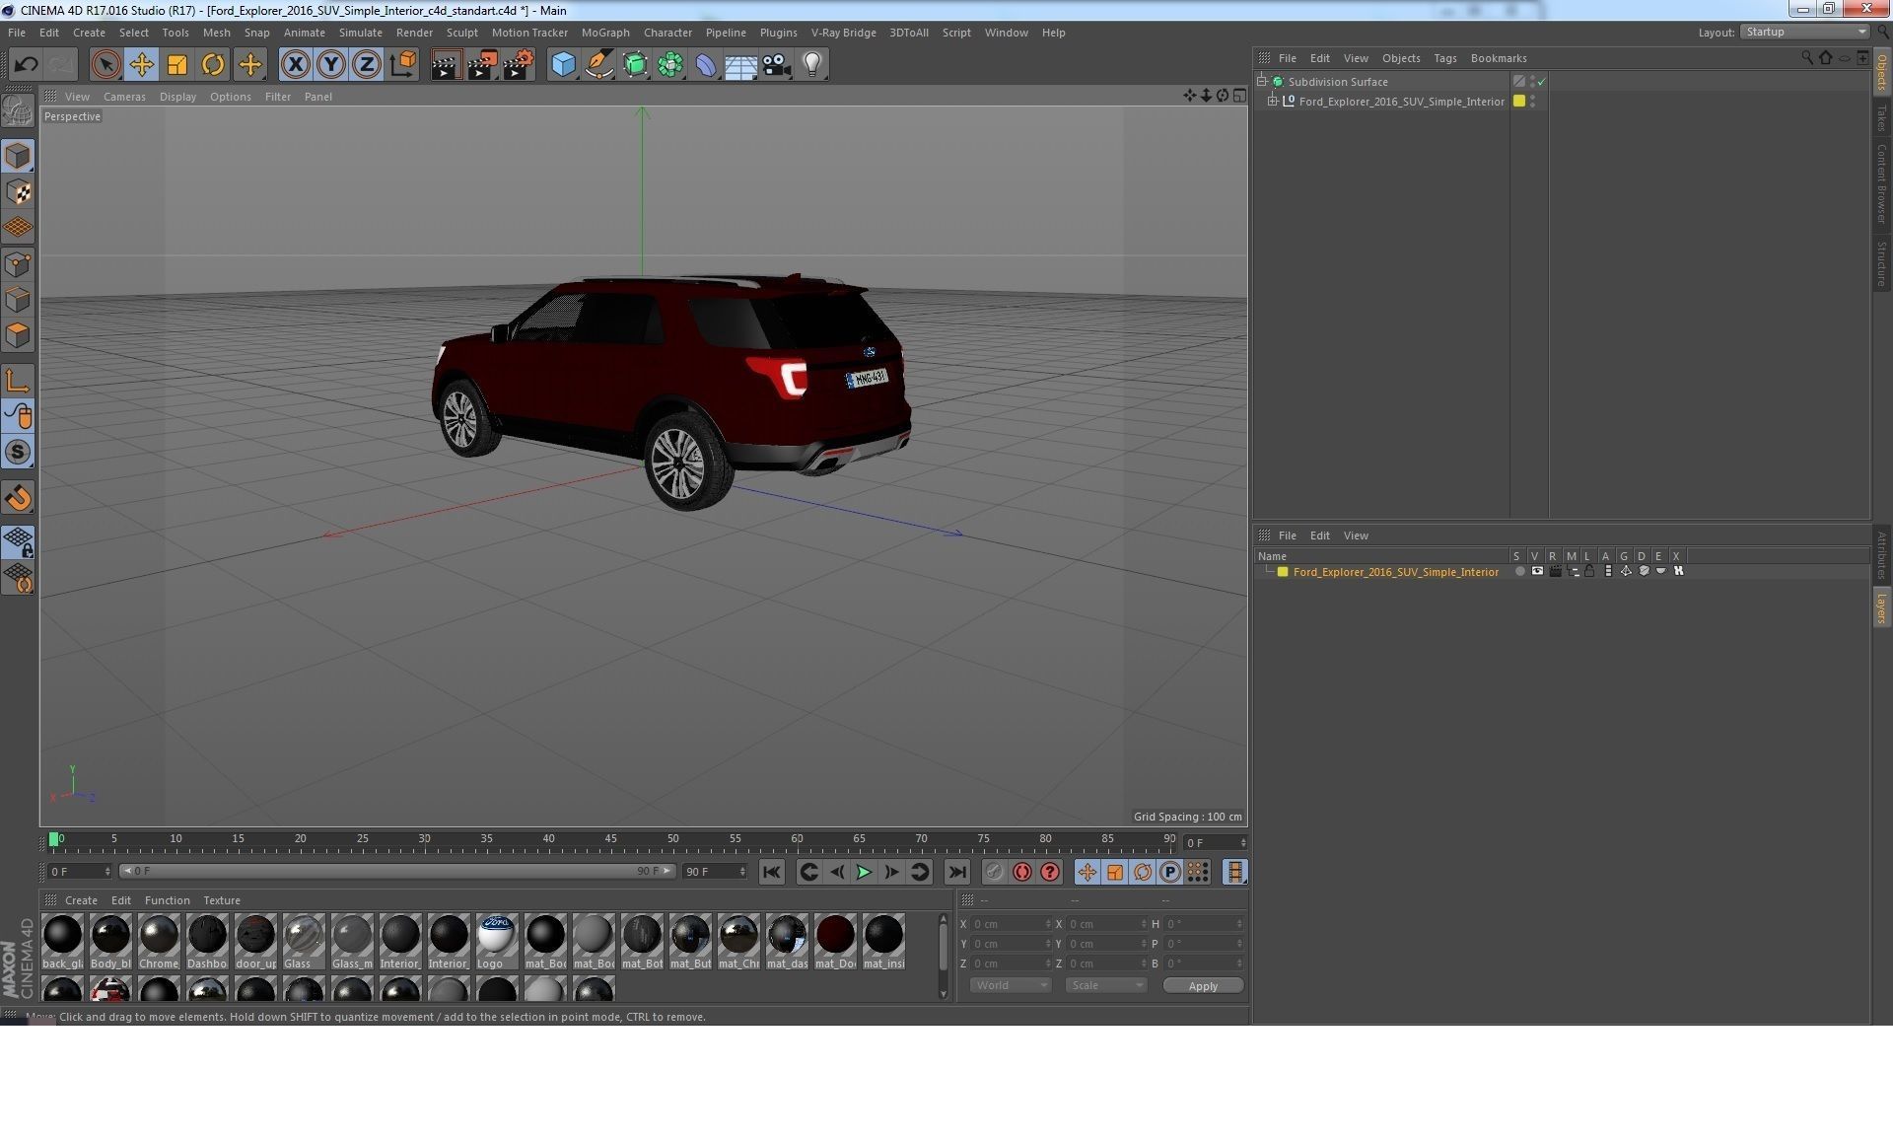Viewport: 1893px width, 1142px height.
Task: Open the Simulate menu
Action: 360,33
